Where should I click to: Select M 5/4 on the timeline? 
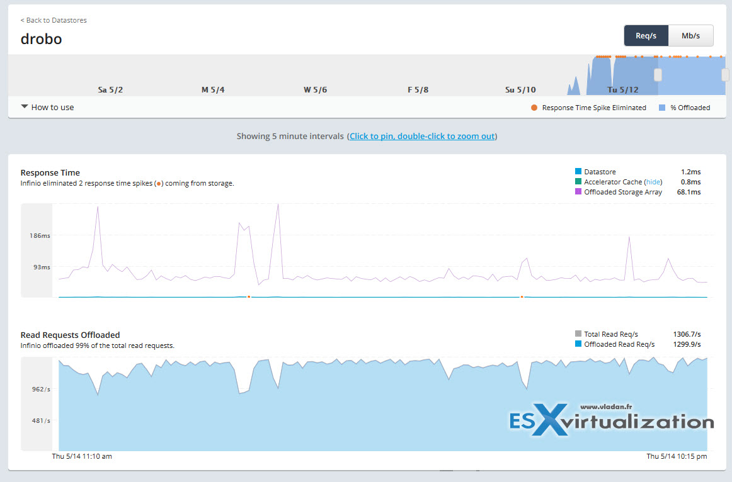pyautogui.click(x=213, y=89)
